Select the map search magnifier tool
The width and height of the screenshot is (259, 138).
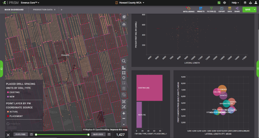pyautogui.click(x=124, y=61)
